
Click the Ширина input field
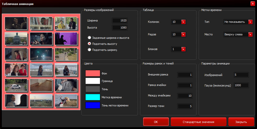pyautogui.click(x=120, y=20)
